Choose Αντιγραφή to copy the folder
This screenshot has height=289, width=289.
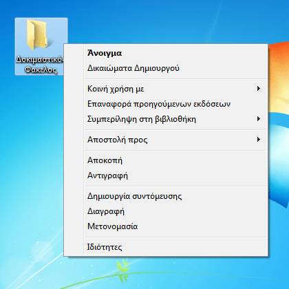(107, 175)
